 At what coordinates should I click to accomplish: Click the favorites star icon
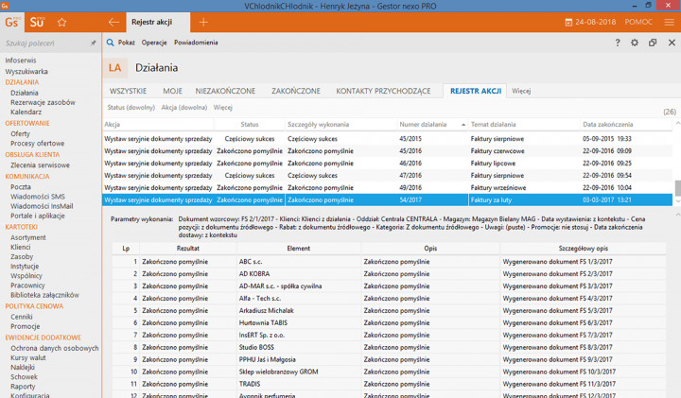[62, 21]
